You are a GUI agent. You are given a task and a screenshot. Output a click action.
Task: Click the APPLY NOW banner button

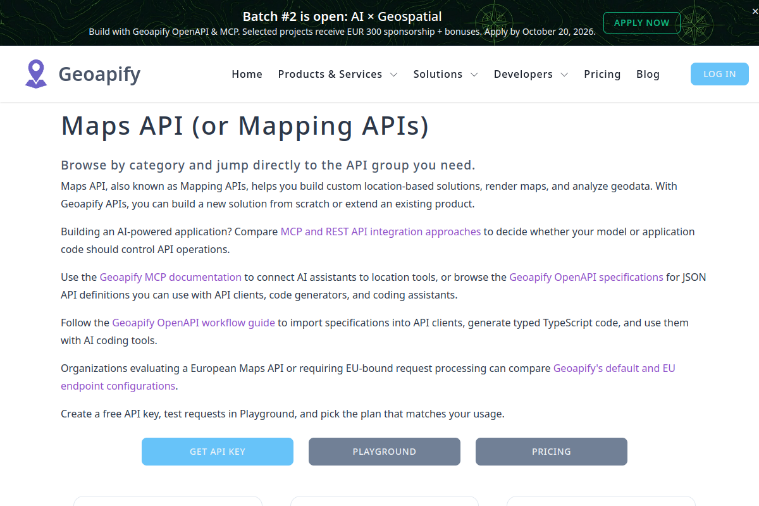click(x=641, y=23)
